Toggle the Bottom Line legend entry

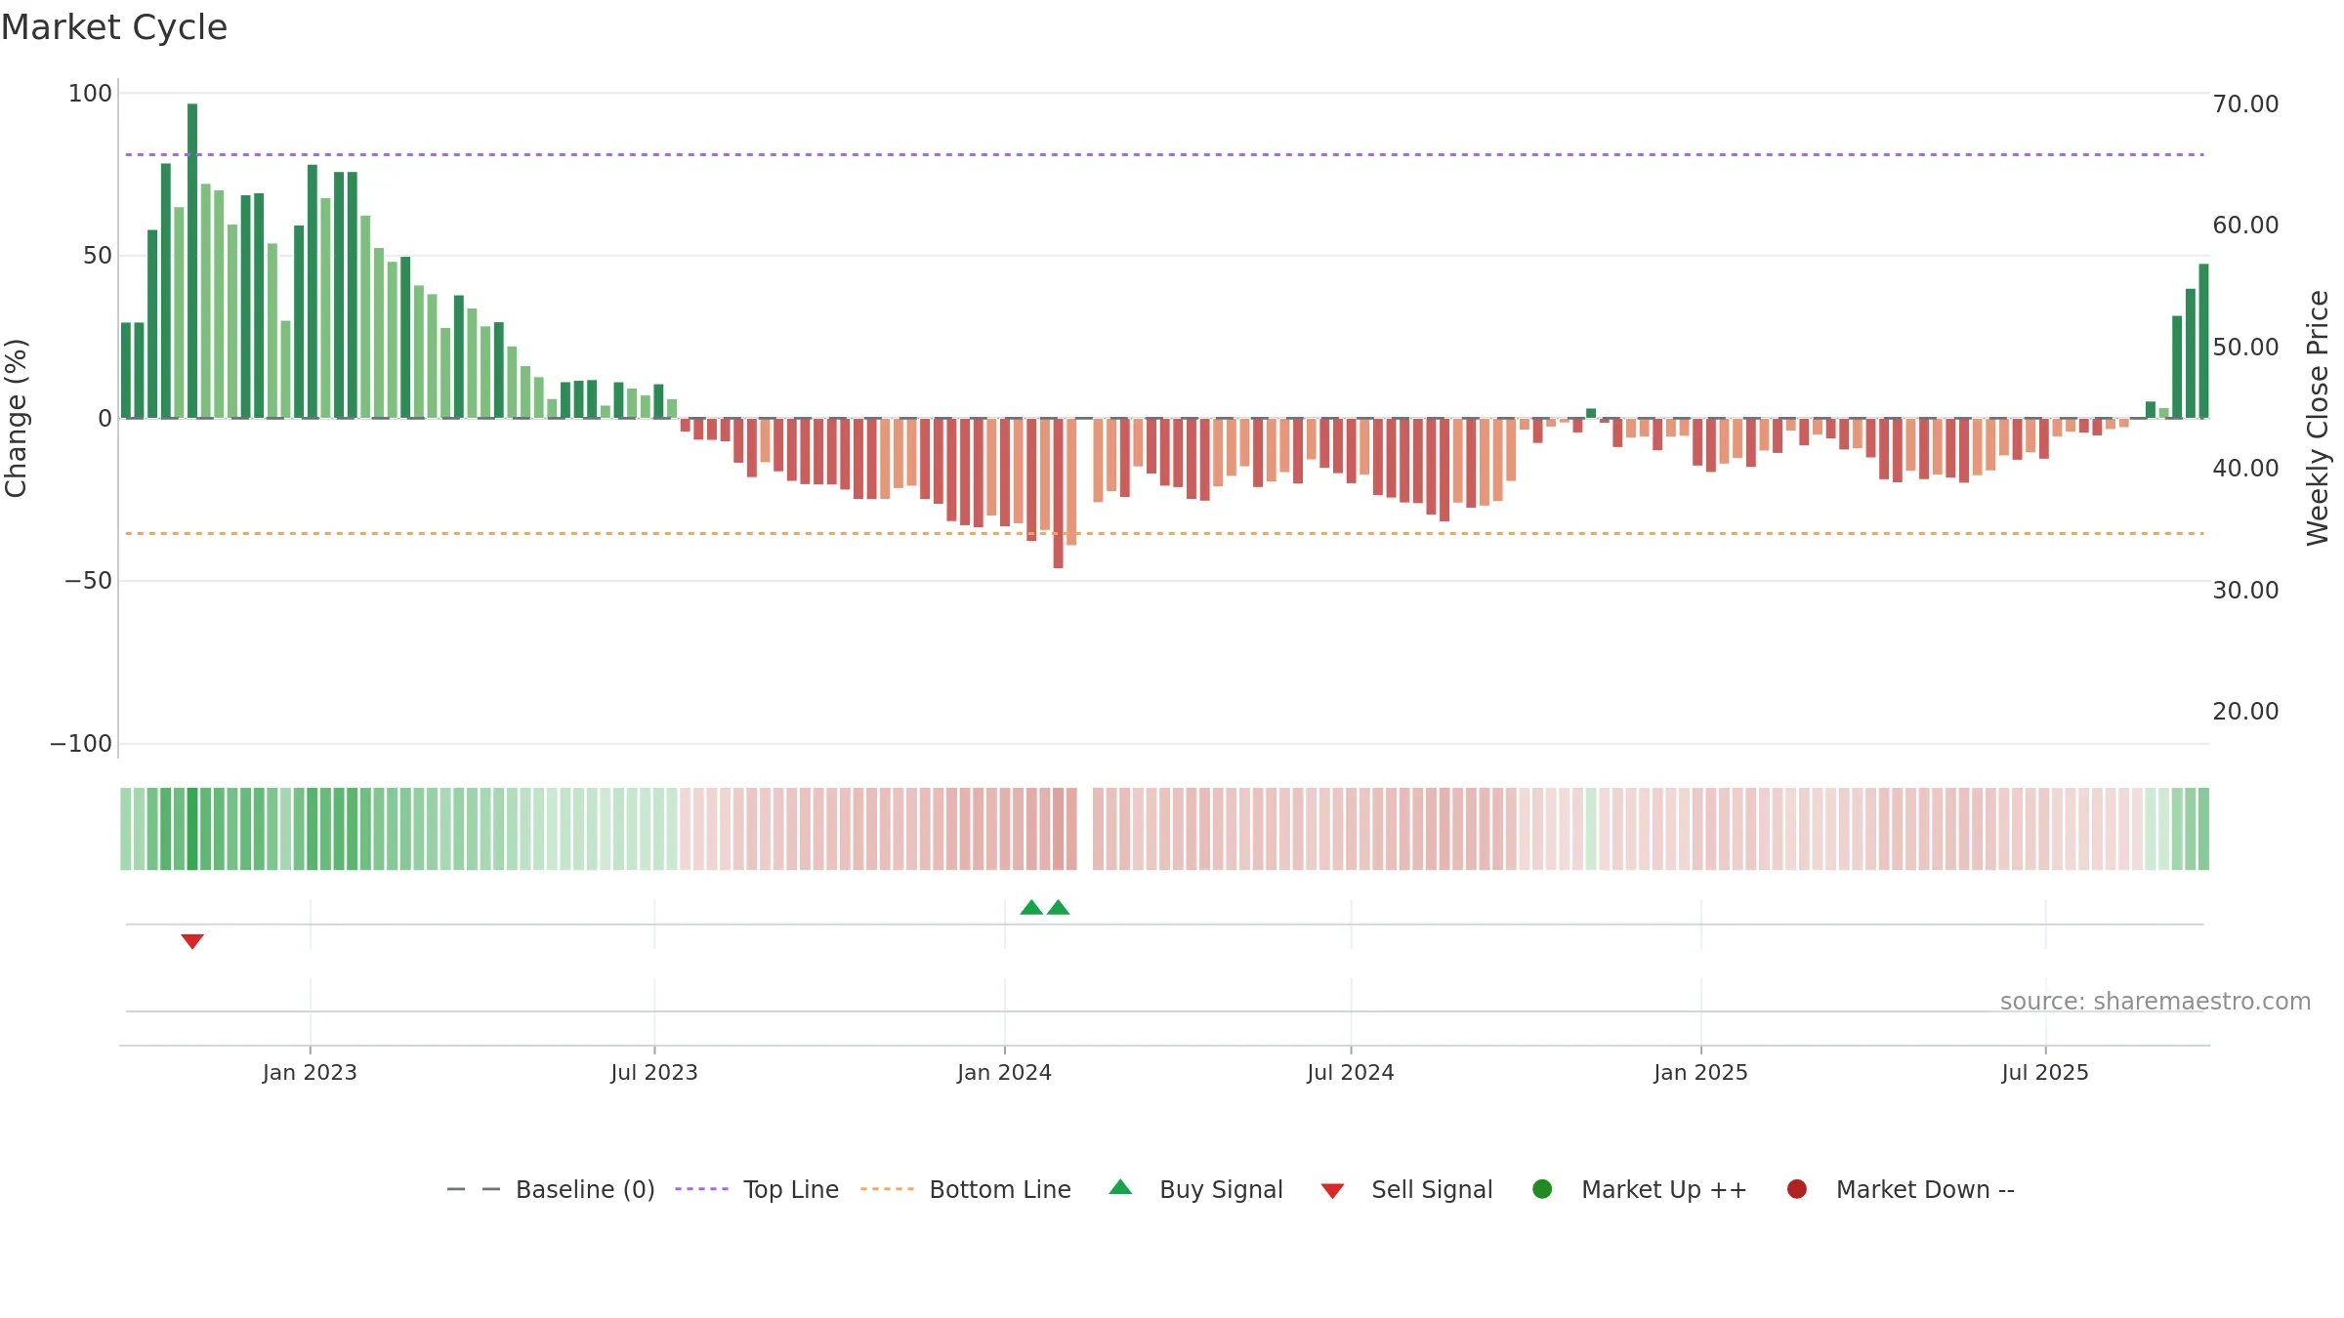[966, 1189]
